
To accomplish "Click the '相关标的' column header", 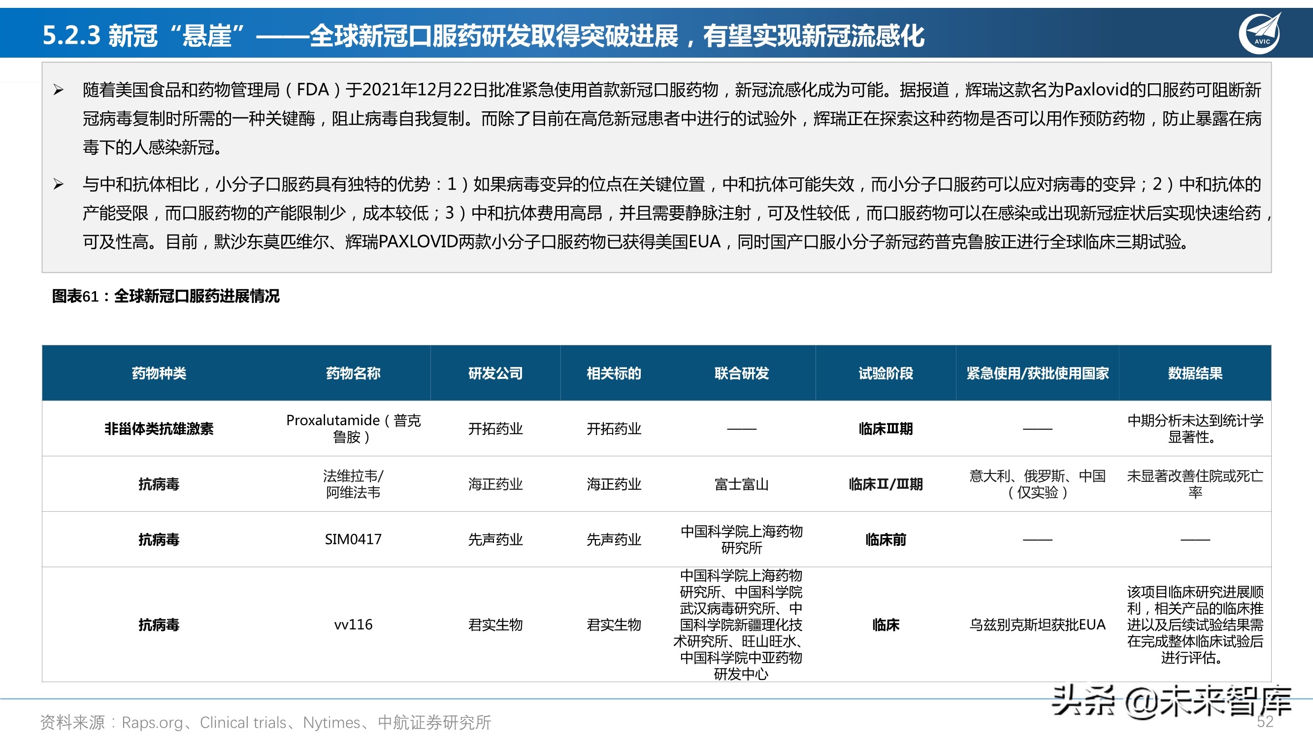I will (614, 373).
